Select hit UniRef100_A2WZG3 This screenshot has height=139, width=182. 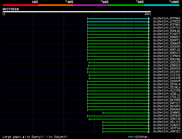[167, 125]
